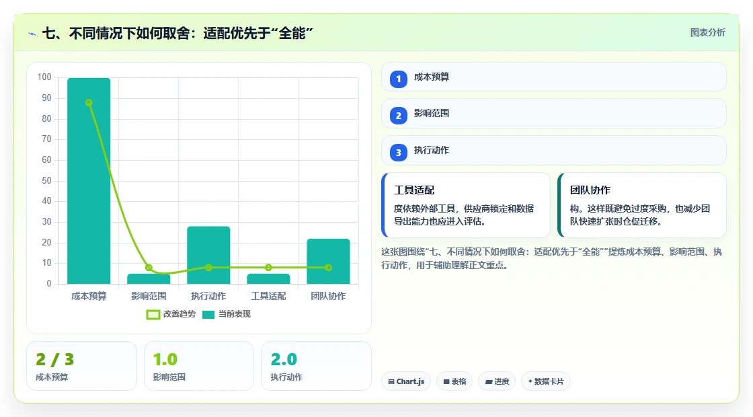Click the trend line point on 工具适配
Image resolution: width=753 pixels, height=417 pixels.
click(x=268, y=268)
